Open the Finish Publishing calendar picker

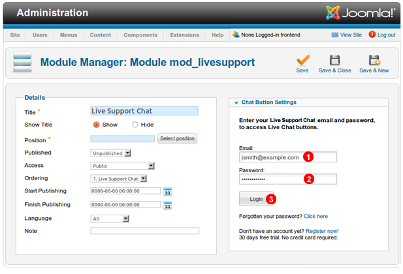click(x=167, y=205)
